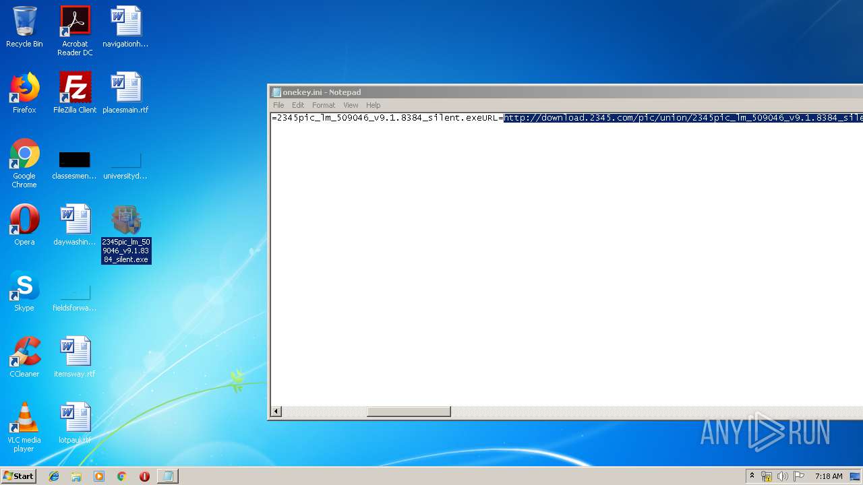The width and height of the screenshot is (863, 485).
Task: Open volume speaker tray icon
Action: [783, 476]
